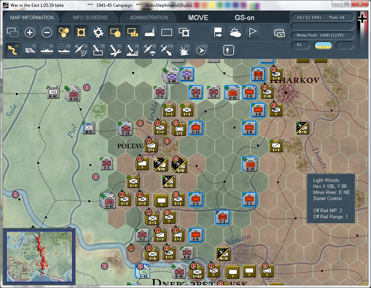Toggle the rectangle-and-circle map overlay
The width and height of the screenshot is (371, 288).
115,33
